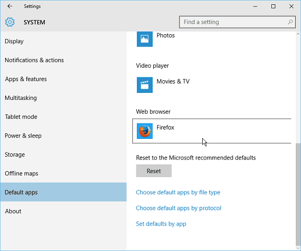Viewport: 301px width, 251px height.
Task: Select the Default apps section
Action: (63, 192)
